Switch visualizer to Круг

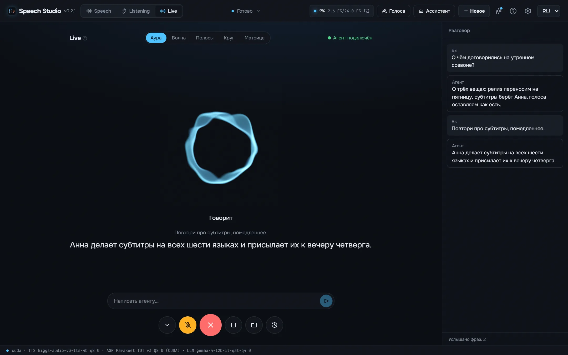[x=229, y=38]
